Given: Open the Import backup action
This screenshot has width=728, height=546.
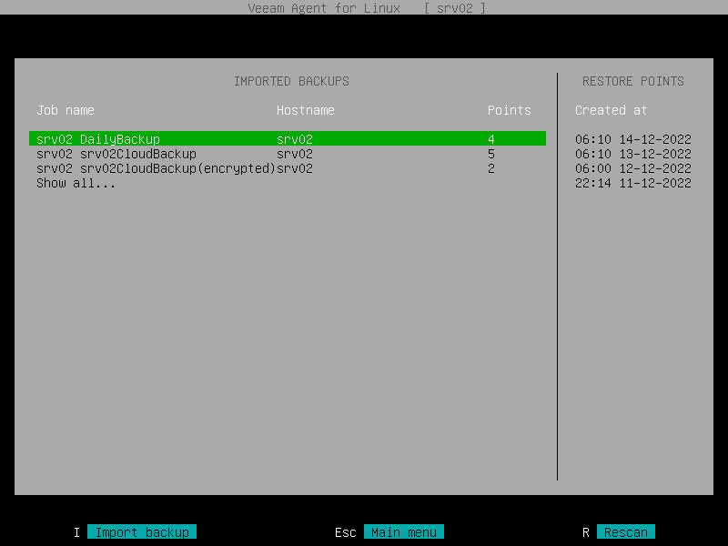Looking at the screenshot, I should 141,531.
